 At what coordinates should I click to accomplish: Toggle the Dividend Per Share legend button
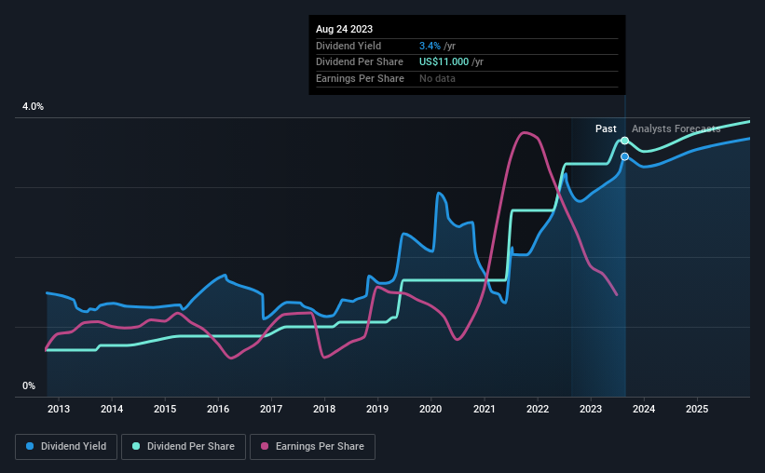184,447
